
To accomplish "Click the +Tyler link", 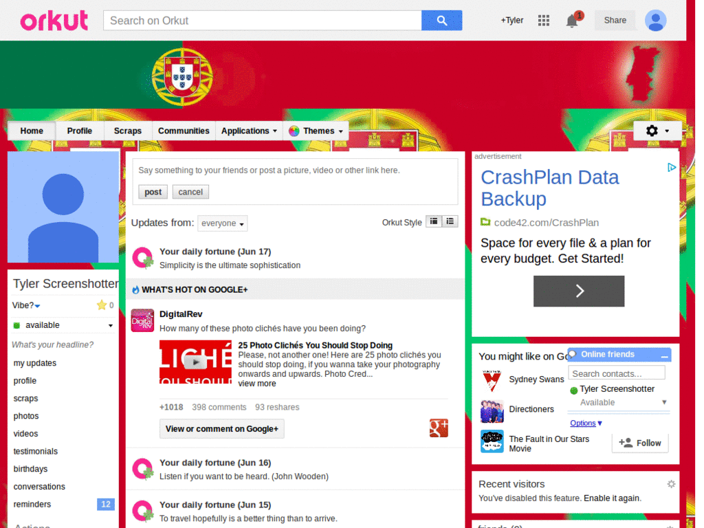I will 512,20.
